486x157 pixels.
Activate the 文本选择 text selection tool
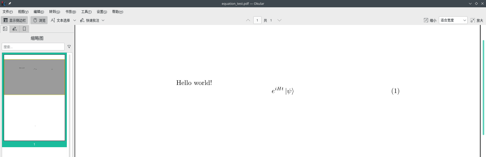coord(60,20)
